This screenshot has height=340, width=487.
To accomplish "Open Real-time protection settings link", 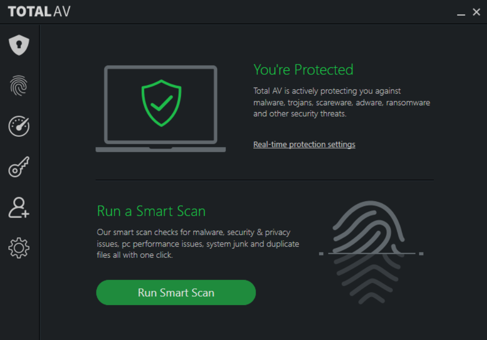I will click(304, 144).
